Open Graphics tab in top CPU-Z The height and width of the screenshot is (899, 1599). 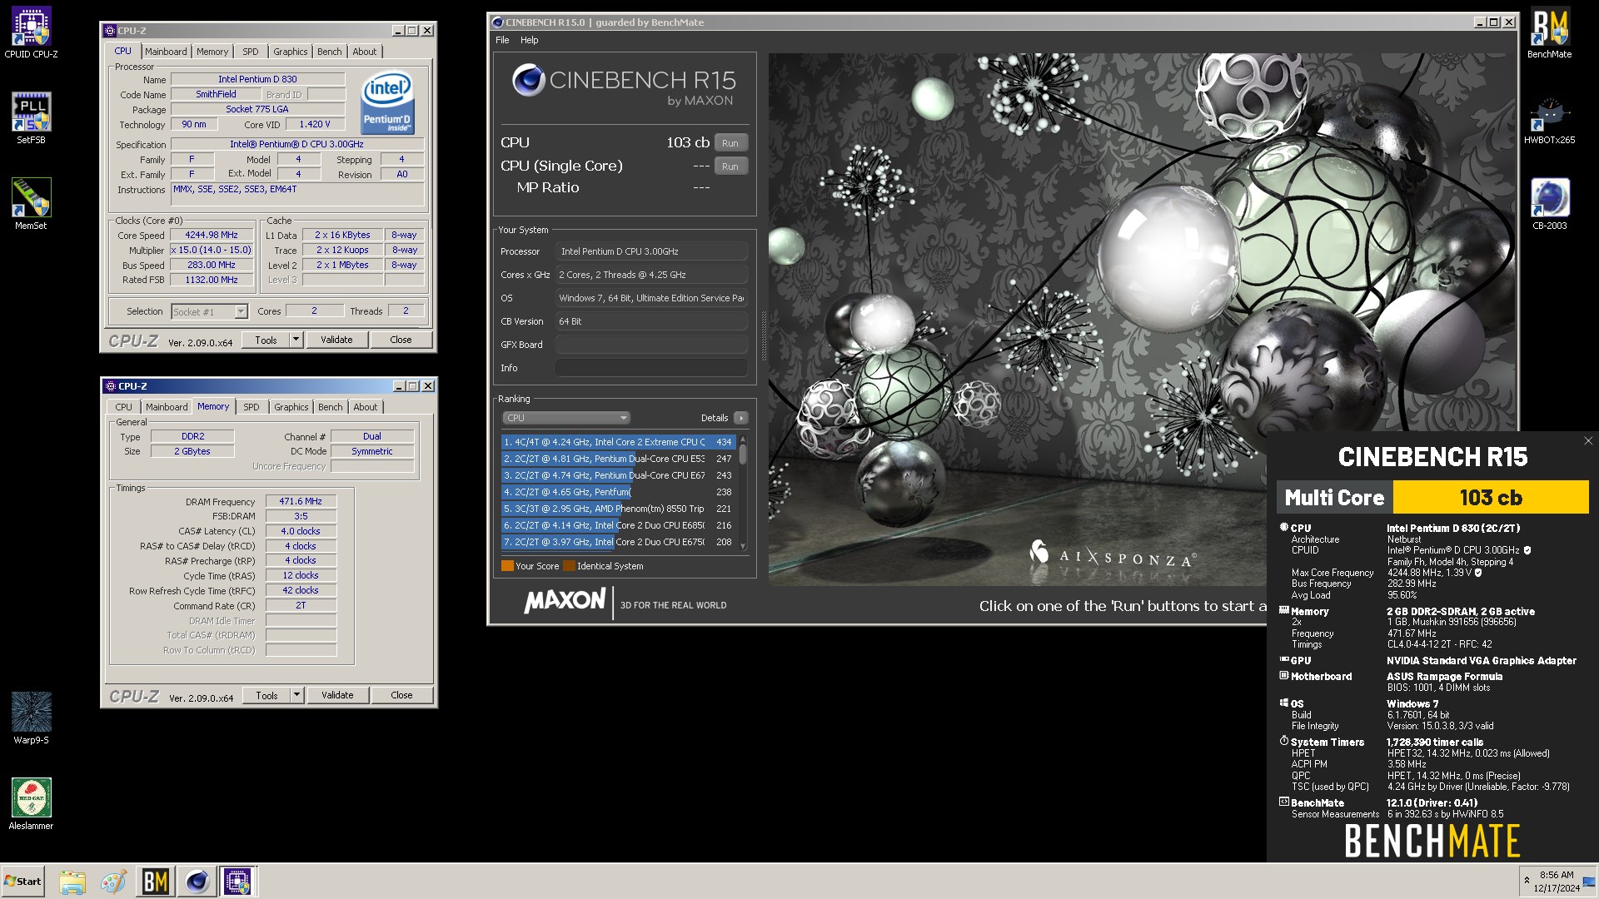(291, 52)
